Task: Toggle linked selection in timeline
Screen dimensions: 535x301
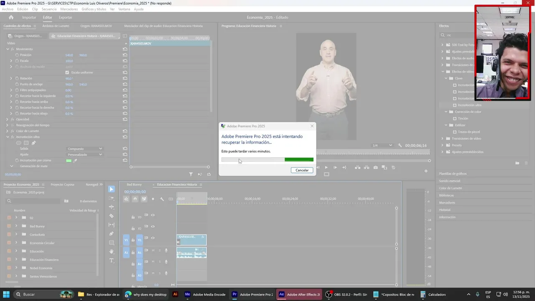Action: [x=144, y=199]
